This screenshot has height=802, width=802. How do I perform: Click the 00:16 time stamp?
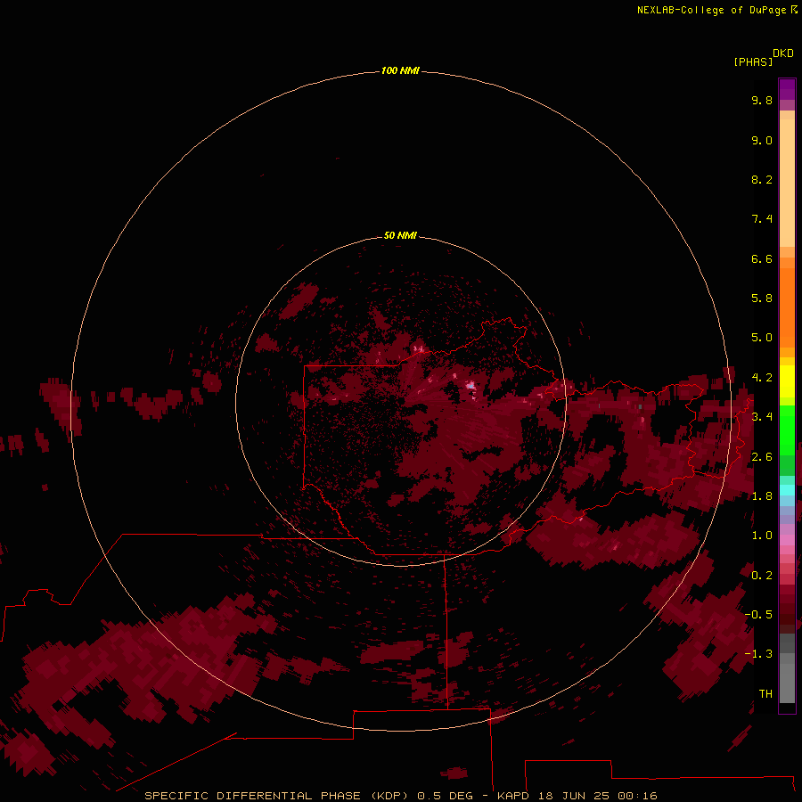pyautogui.click(x=637, y=796)
